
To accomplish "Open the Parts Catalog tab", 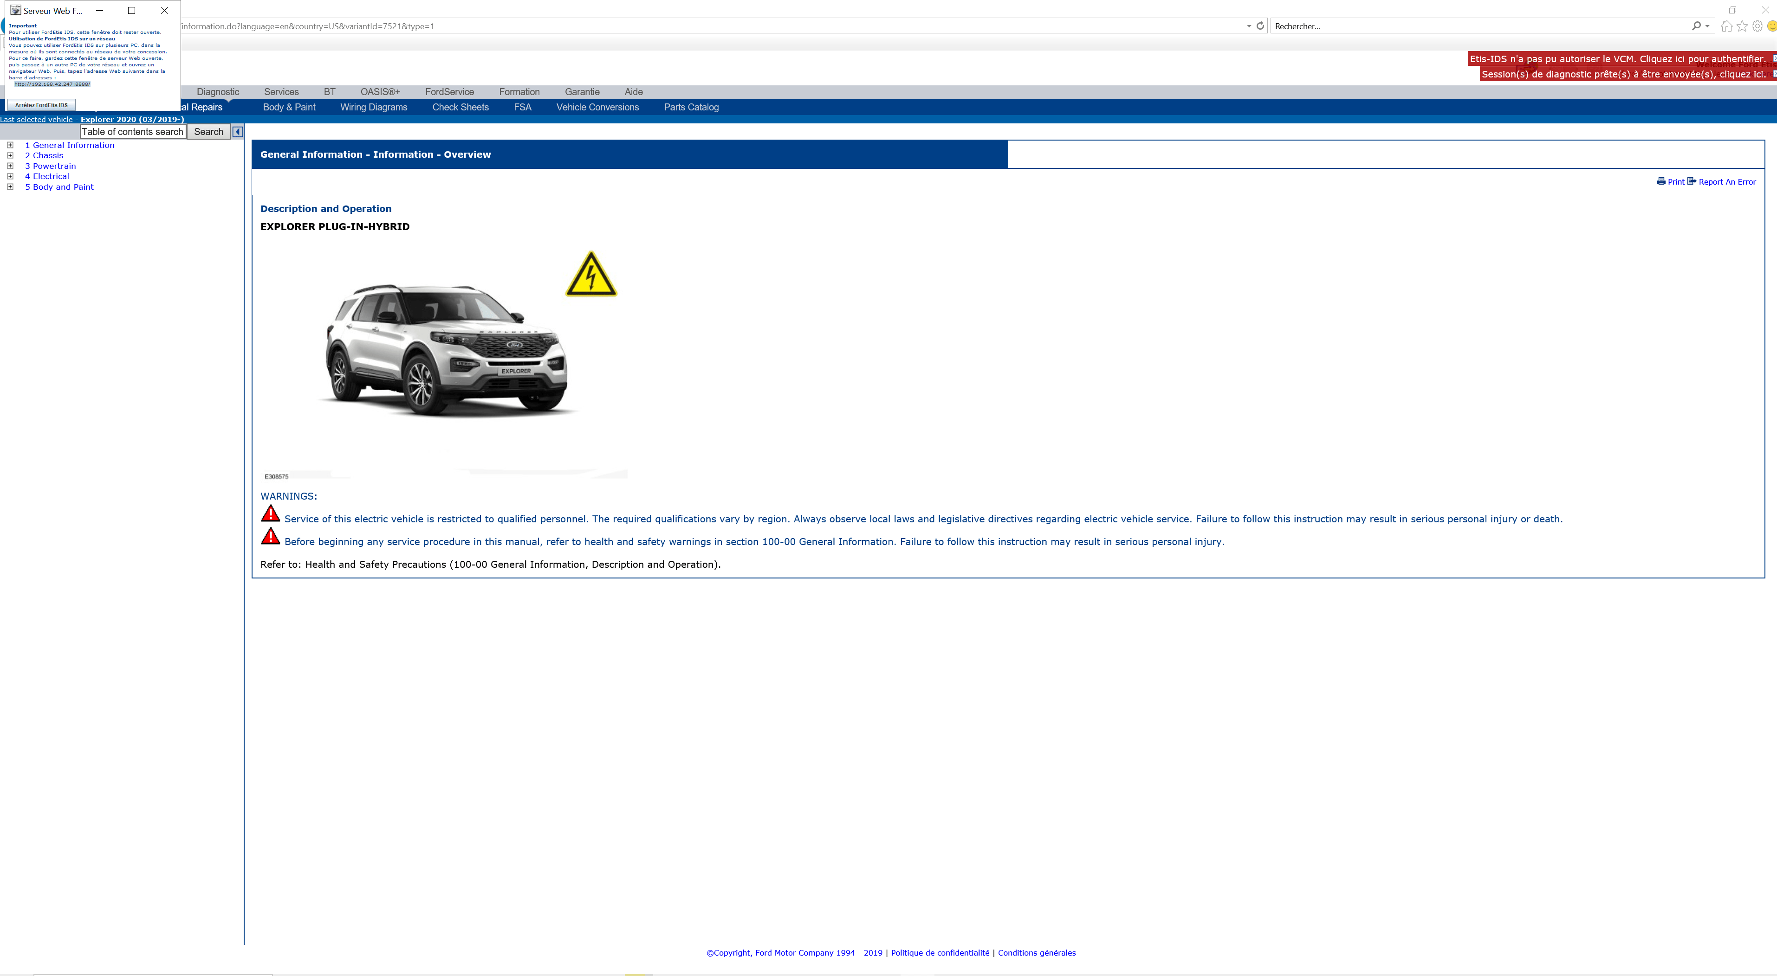I will (x=691, y=107).
